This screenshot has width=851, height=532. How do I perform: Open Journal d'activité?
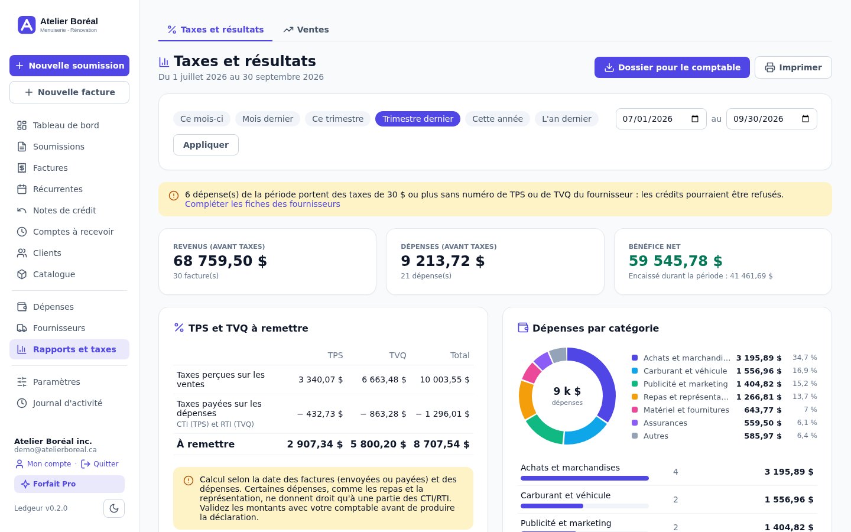pyautogui.click(x=69, y=403)
